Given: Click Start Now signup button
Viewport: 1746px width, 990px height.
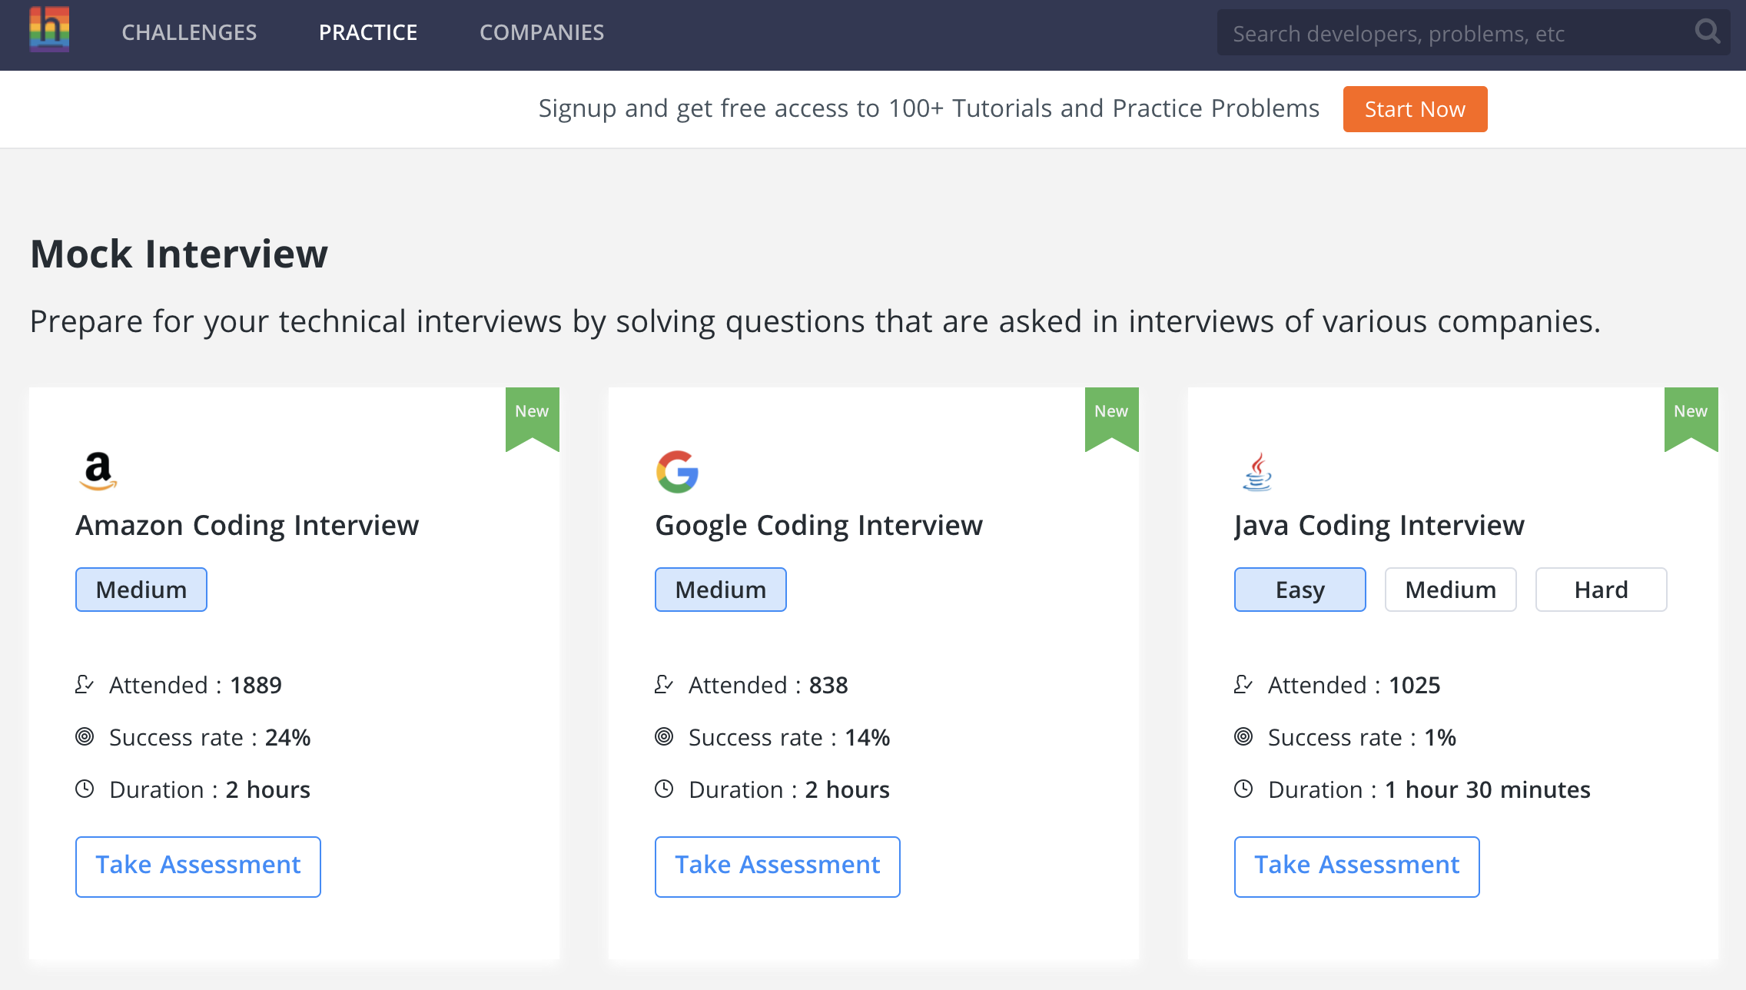Looking at the screenshot, I should point(1415,109).
